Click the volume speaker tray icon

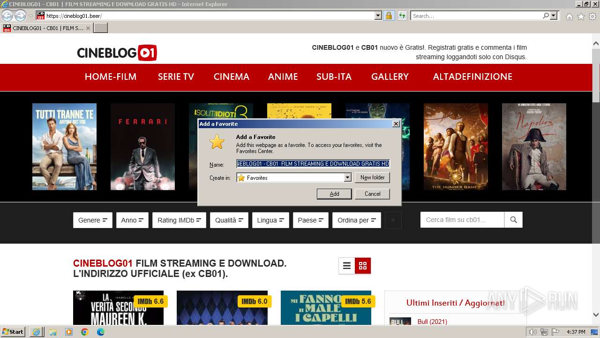click(x=533, y=332)
